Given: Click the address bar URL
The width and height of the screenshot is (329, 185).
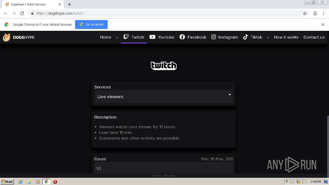Looking at the screenshot, I should pyautogui.click(x=60, y=13).
